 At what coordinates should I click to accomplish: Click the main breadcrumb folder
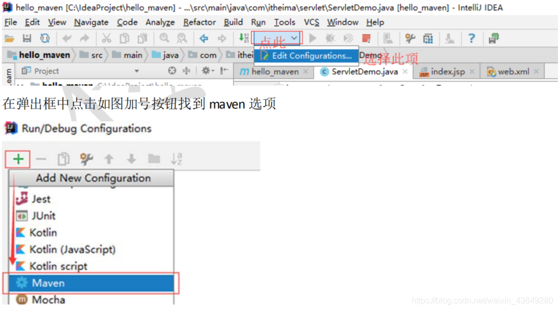click(x=127, y=55)
